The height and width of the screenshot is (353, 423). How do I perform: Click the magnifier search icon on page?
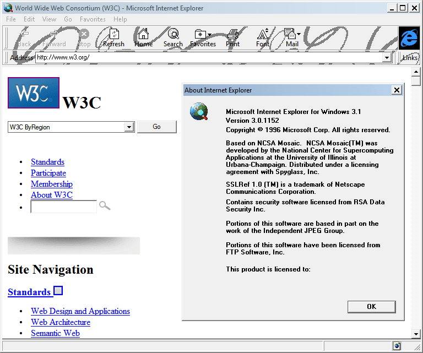tap(105, 206)
